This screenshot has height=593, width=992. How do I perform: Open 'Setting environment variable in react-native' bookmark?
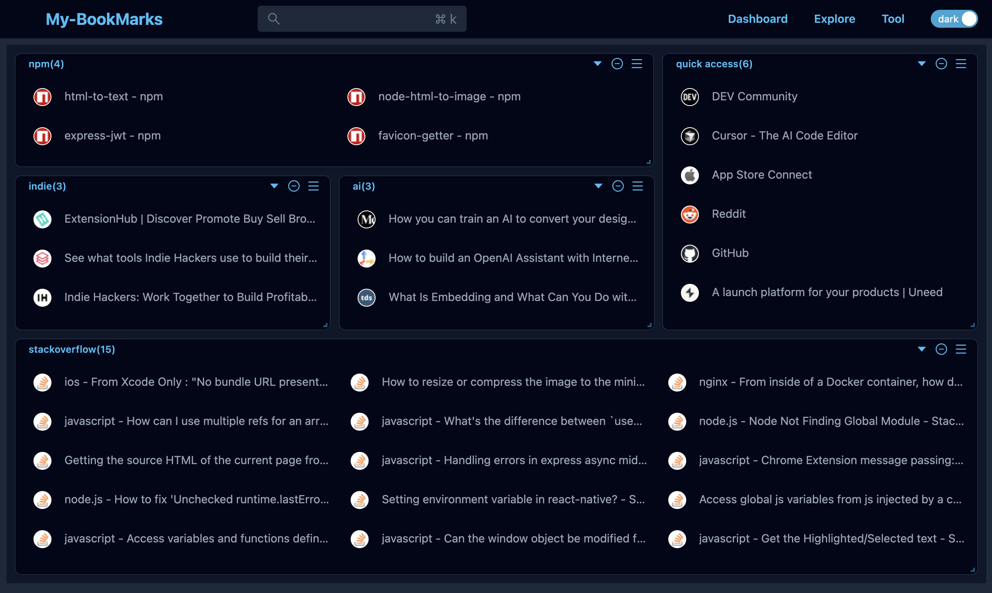click(513, 500)
